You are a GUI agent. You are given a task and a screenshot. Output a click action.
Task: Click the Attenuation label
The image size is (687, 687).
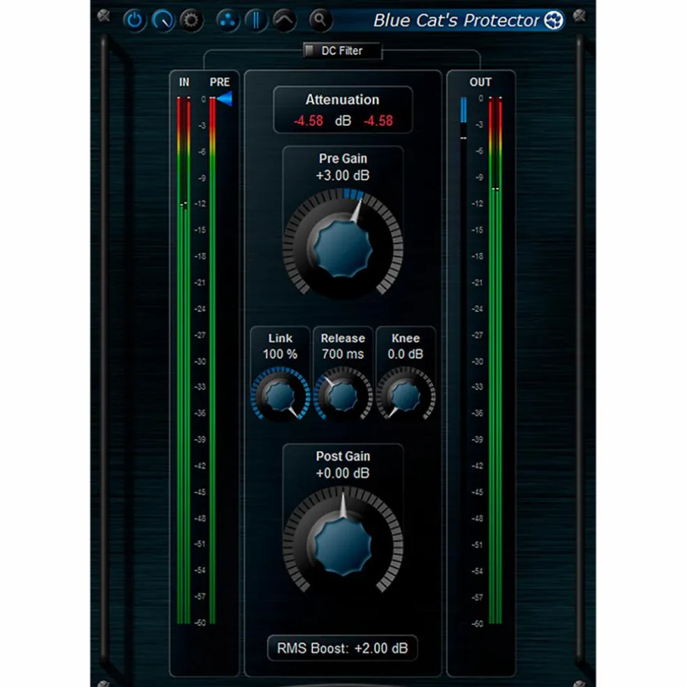click(x=342, y=100)
